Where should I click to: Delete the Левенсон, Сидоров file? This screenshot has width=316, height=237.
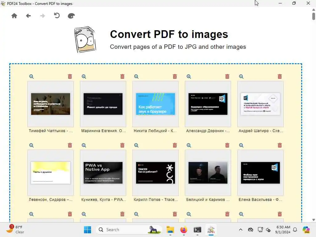coord(70,145)
